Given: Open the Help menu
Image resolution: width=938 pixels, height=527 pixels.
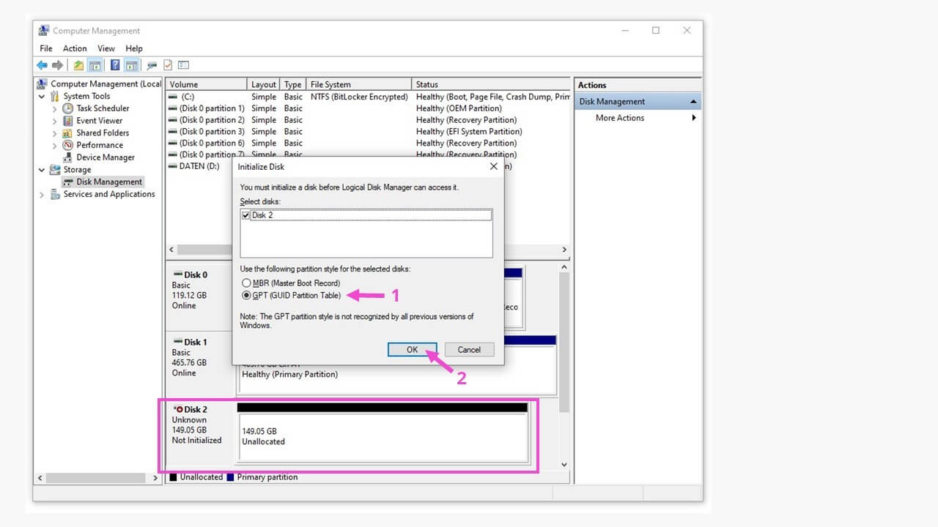Looking at the screenshot, I should 134,48.
